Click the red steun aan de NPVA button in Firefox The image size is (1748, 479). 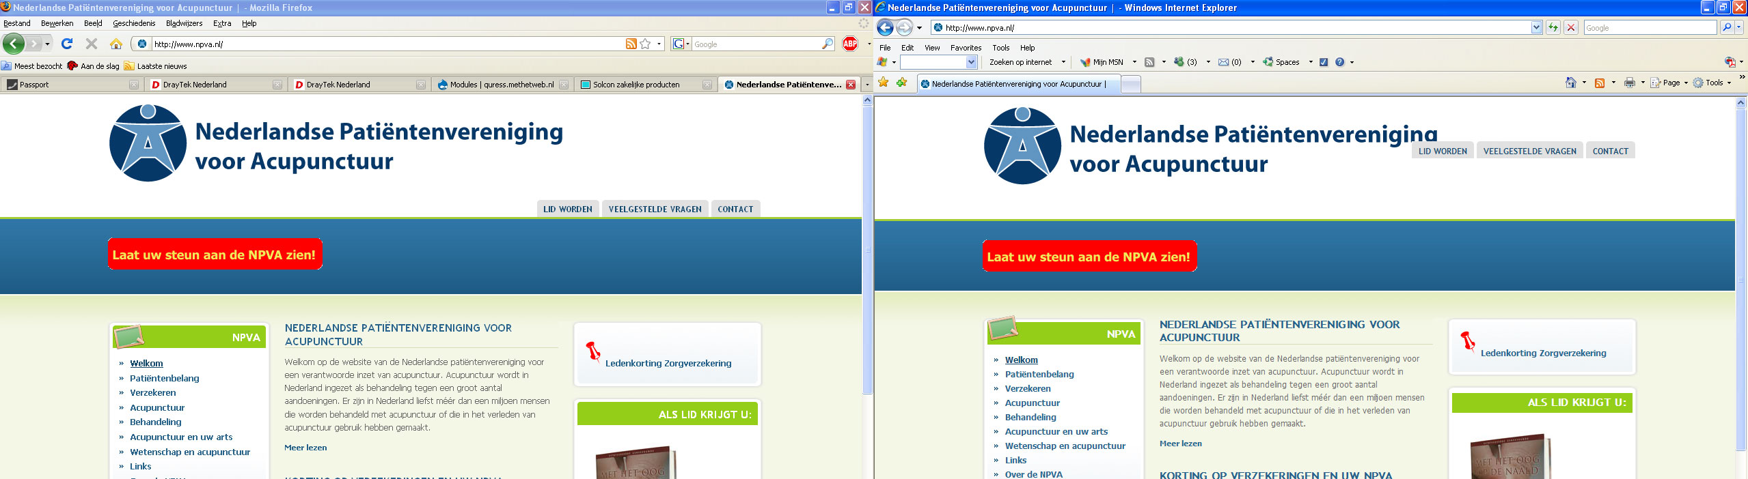point(215,255)
